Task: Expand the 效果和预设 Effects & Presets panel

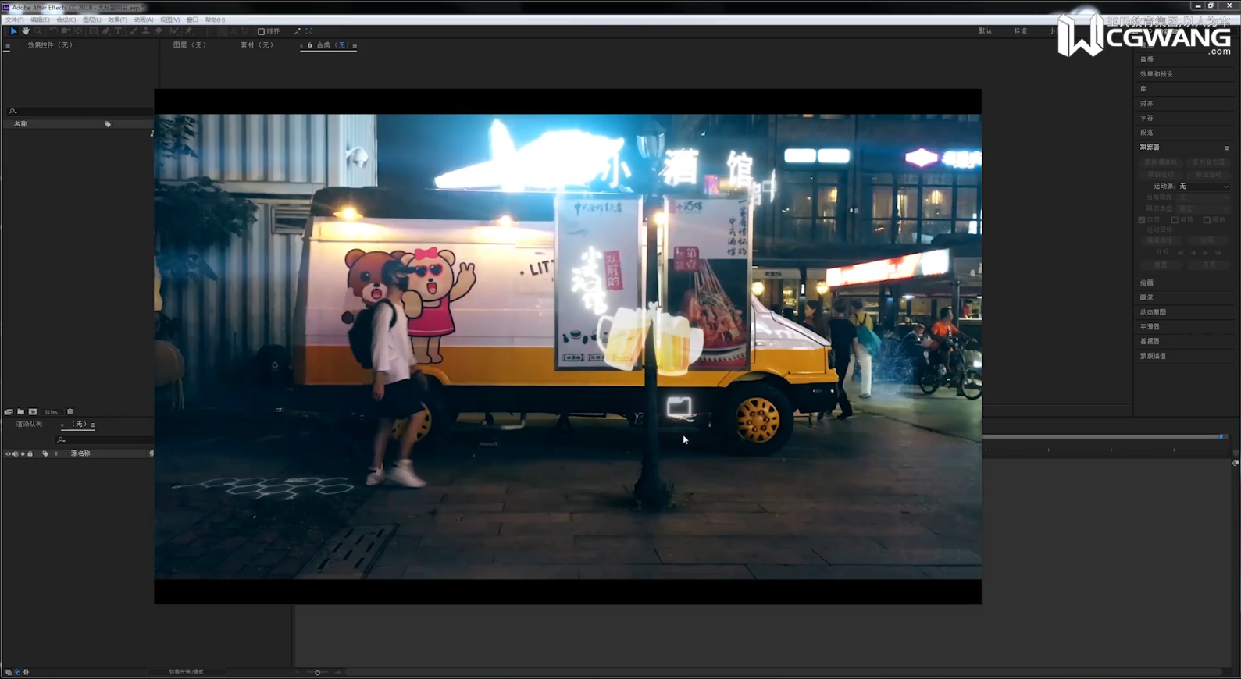Action: 1156,74
